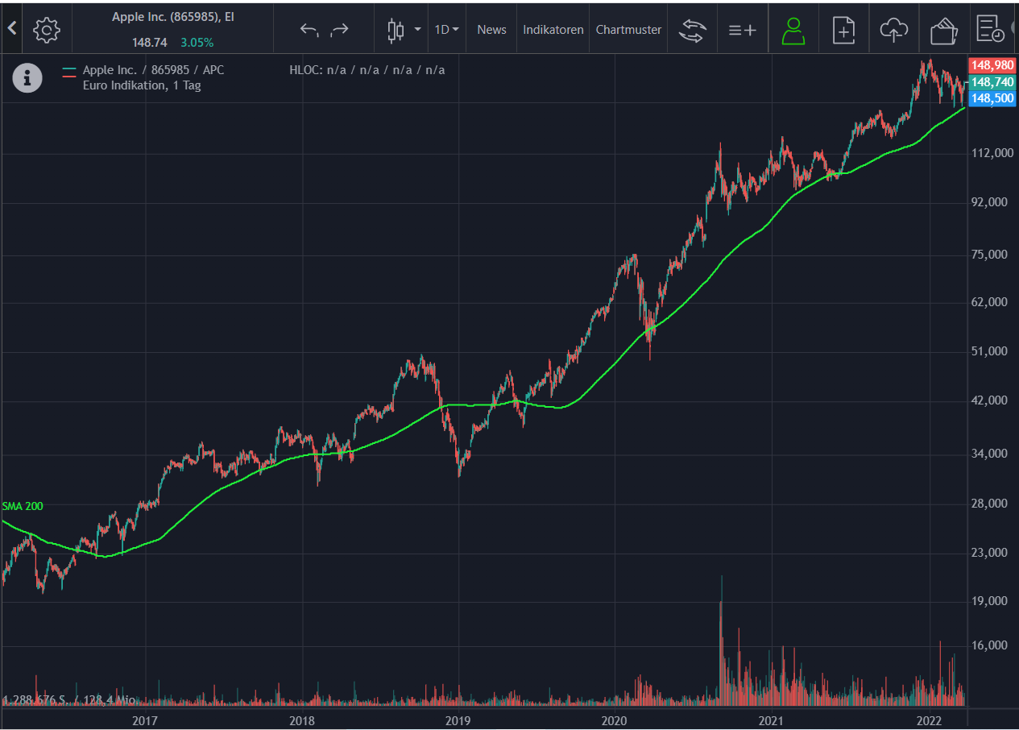Undo the last chart action

[309, 30]
